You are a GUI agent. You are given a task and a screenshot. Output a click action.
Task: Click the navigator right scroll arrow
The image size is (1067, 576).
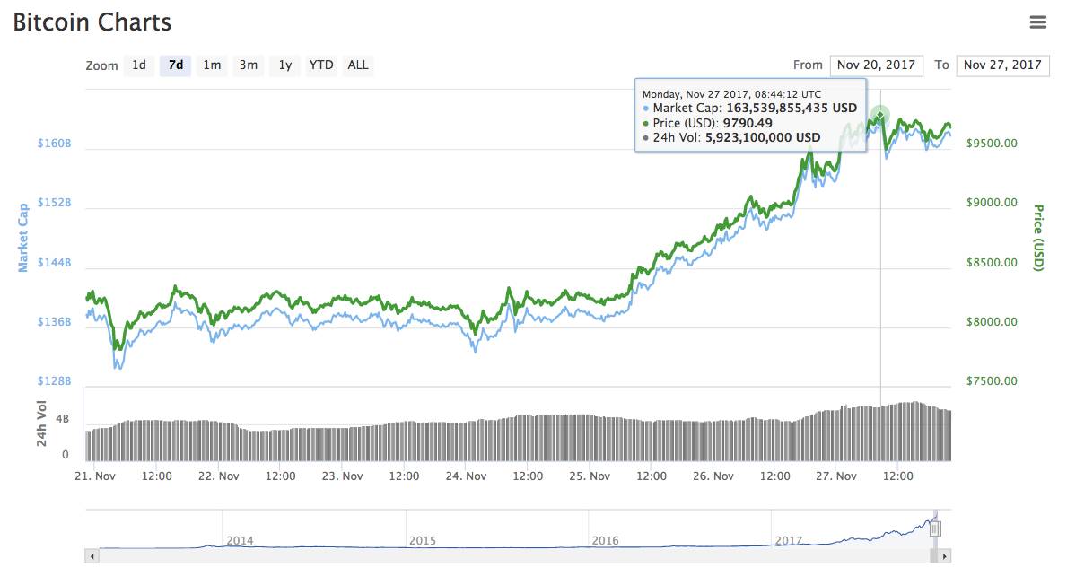click(944, 556)
